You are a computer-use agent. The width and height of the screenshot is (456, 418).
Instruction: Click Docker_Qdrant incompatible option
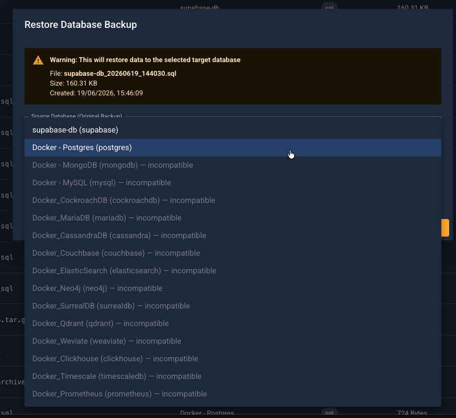tap(233, 324)
